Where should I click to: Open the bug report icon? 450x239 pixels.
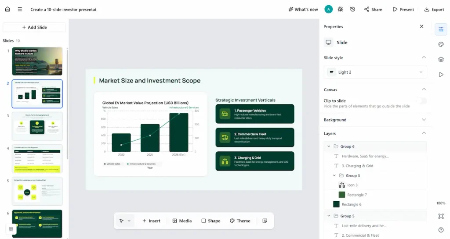click(x=341, y=9)
